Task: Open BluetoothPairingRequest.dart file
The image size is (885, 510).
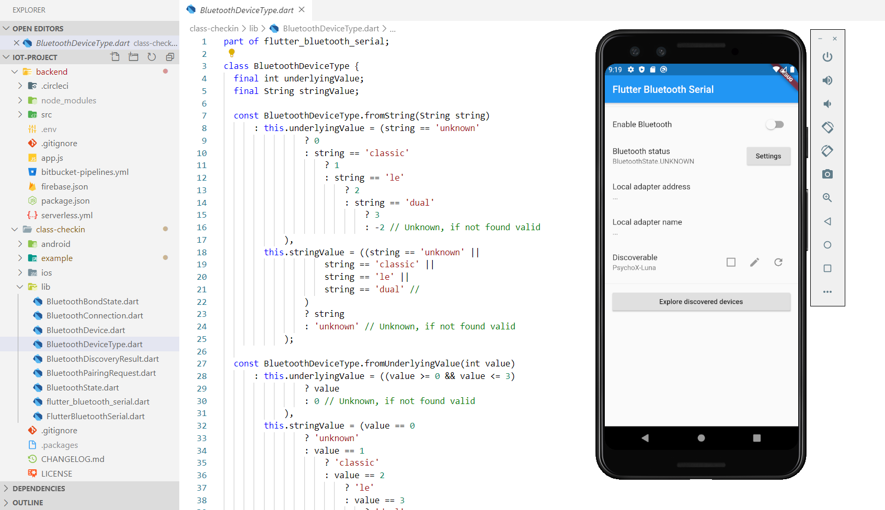Action: tap(101, 373)
